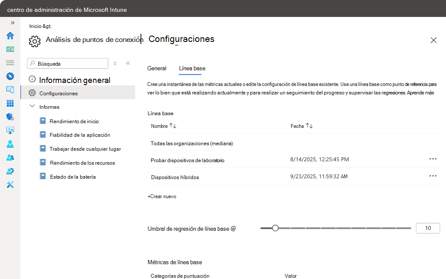Open the Groups people icon in sidebar
The height and width of the screenshot is (279, 446).
coord(10,157)
